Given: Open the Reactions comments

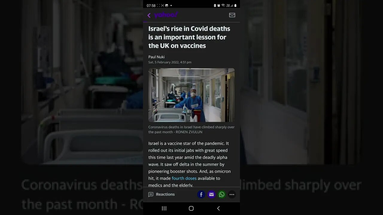Looking at the screenshot, I should pos(162,194).
